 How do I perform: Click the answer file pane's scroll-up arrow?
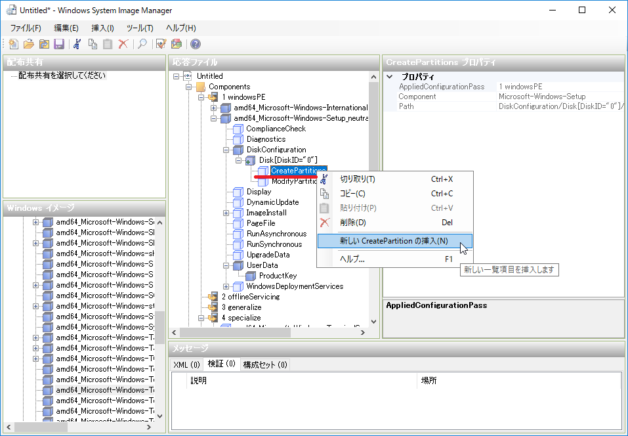(x=373, y=77)
